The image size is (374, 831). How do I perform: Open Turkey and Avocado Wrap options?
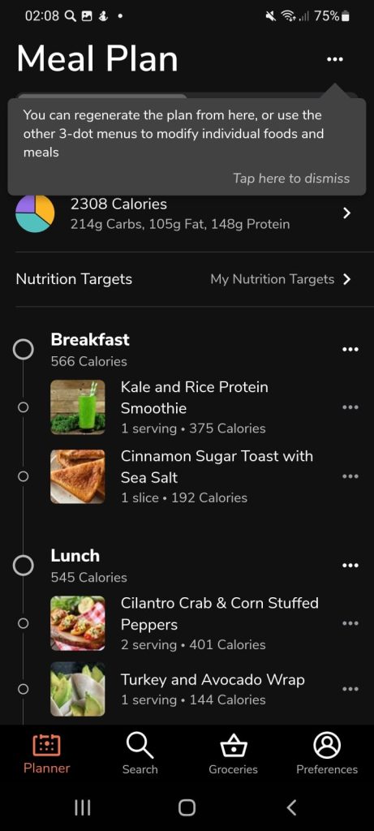pos(350,689)
